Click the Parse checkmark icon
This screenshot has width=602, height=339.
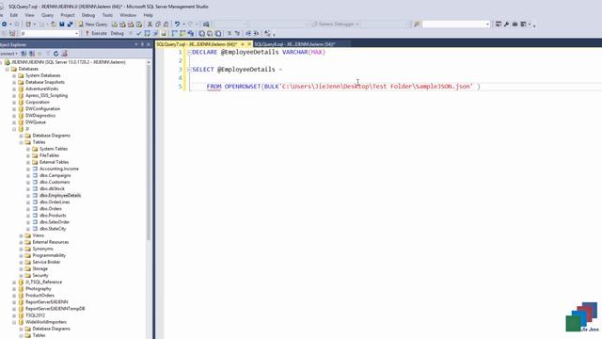click(139, 34)
